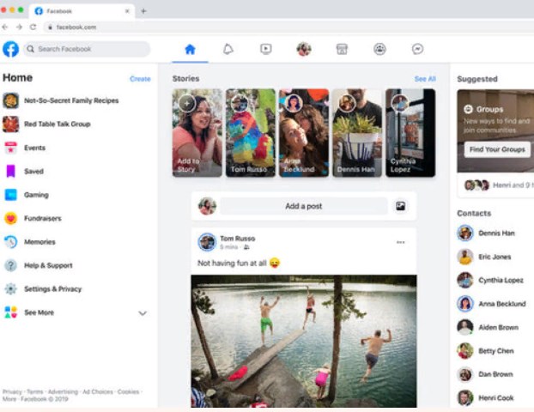Viewport: 534px width, 412px height.
Task: Click the Add a post field
Action: click(x=304, y=206)
